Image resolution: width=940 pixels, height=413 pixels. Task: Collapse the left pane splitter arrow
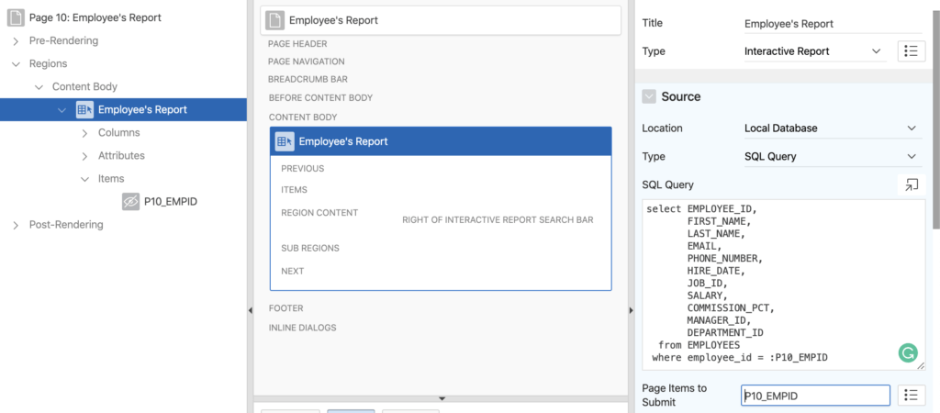point(250,310)
